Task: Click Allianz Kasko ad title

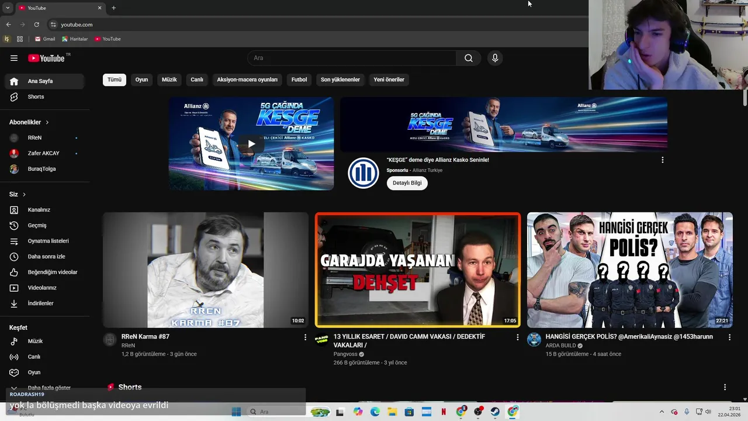Action: [x=438, y=160]
